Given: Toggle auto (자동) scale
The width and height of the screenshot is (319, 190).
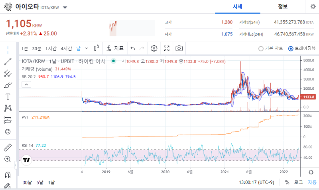Looking at the screenshot, I should point(312,182).
